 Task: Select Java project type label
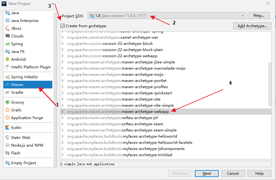(x=15, y=13)
